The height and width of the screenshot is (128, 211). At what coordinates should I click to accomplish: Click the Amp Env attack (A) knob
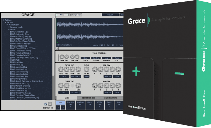coord(95,69)
